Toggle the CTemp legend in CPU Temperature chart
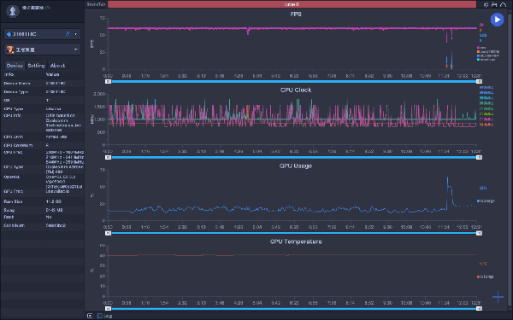 tap(485, 276)
